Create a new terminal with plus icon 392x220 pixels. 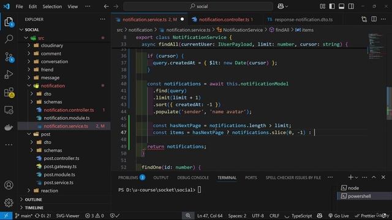(350, 177)
